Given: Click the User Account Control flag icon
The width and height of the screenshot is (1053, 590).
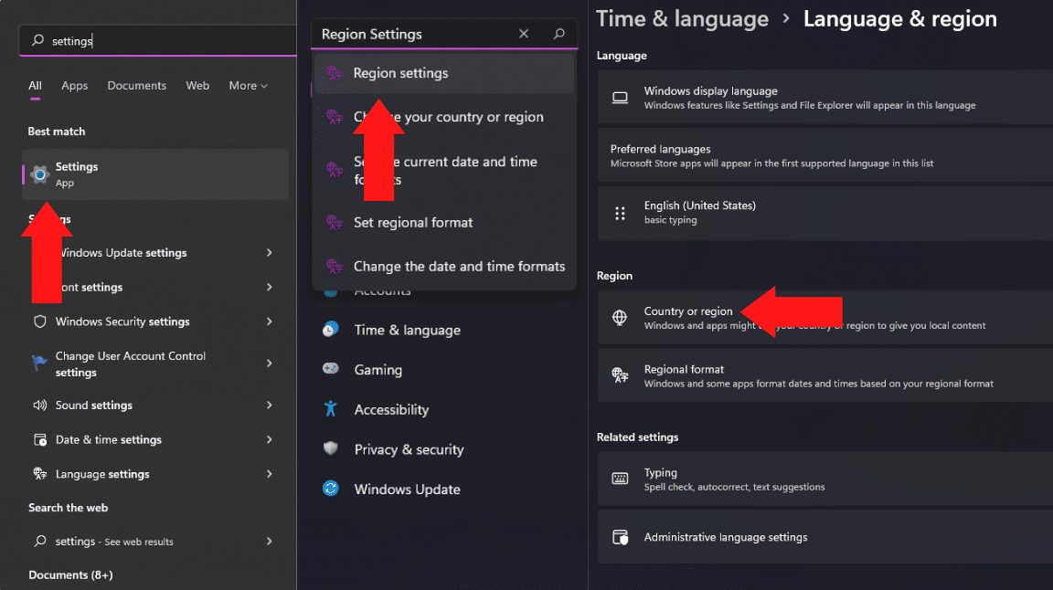Looking at the screenshot, I should pos(39,363).
